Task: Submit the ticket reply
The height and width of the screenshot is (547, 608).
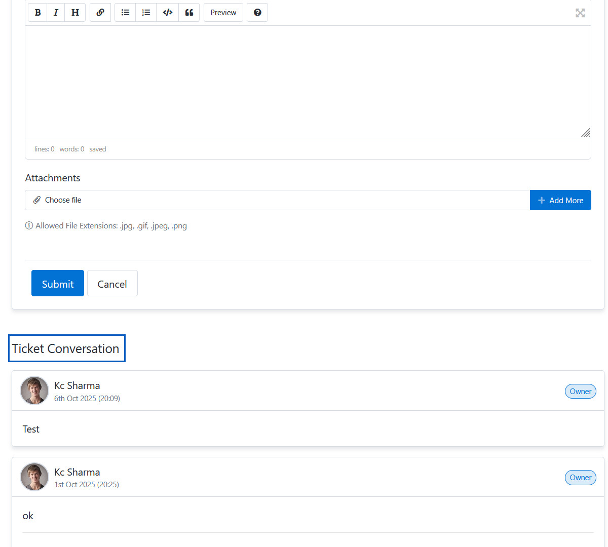Action: point(58,284)
